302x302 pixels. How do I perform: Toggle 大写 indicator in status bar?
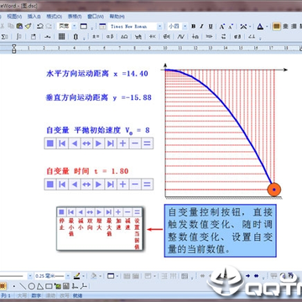[x=22, y=295]
